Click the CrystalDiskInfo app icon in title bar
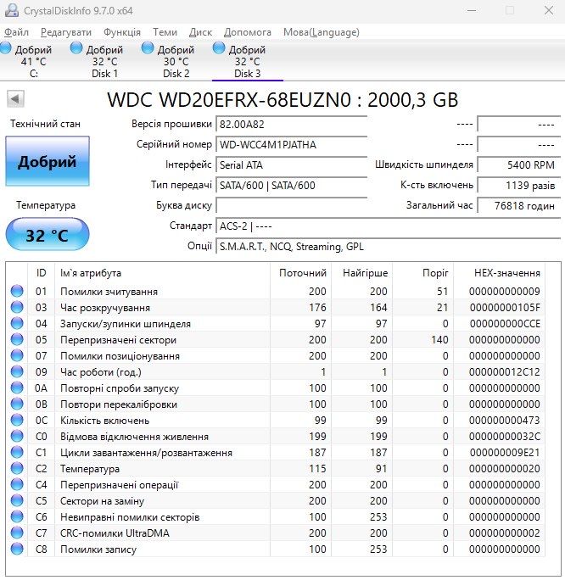Screen dimensions: 565x580 pyautogui.click(x=11, y=10)
